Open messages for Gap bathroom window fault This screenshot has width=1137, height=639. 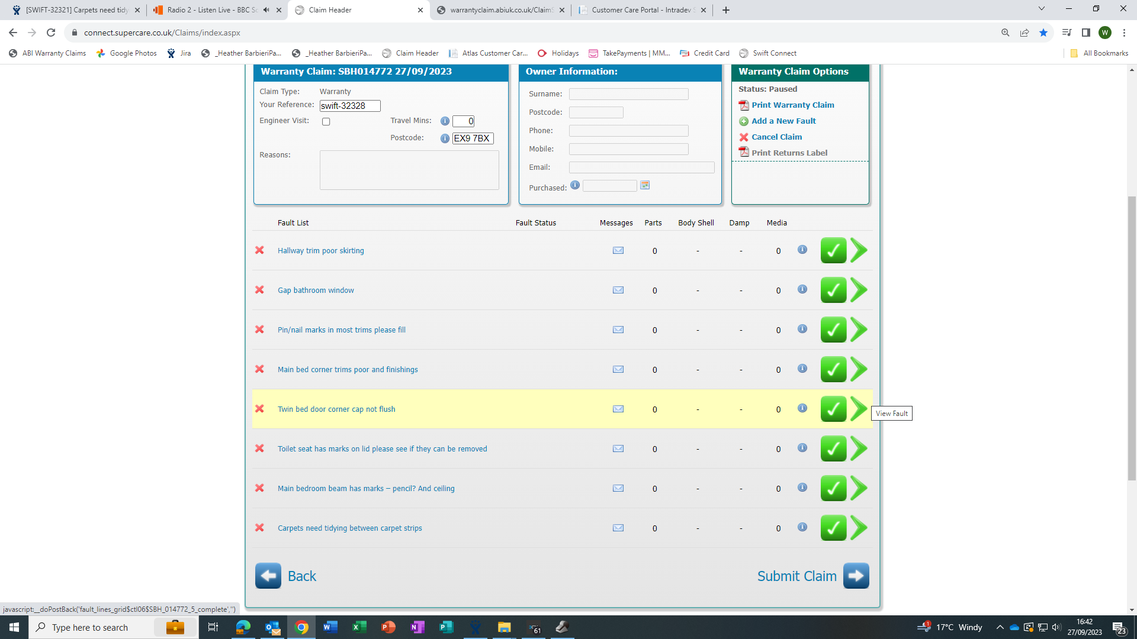[x=618, y=290]
